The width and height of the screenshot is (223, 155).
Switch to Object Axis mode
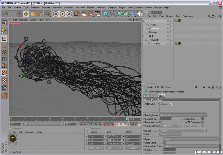point(4,45)
